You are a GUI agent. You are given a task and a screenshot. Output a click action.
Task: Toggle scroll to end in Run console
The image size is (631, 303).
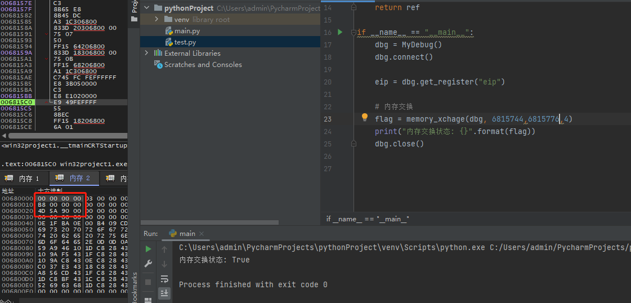(x=164, y=293)
